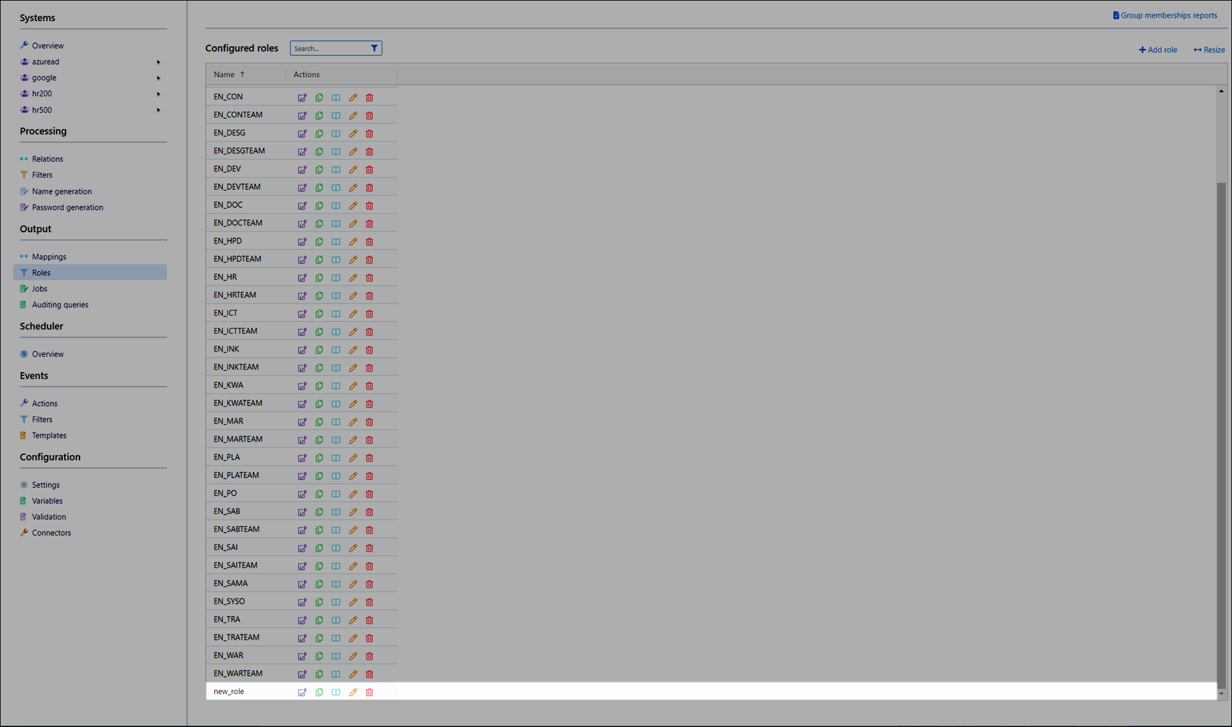Image resolution: width=1232 pixels, height=727 pixels.
Task: Click the filter funnel icon in search box
Action: (x=374, y=48)
